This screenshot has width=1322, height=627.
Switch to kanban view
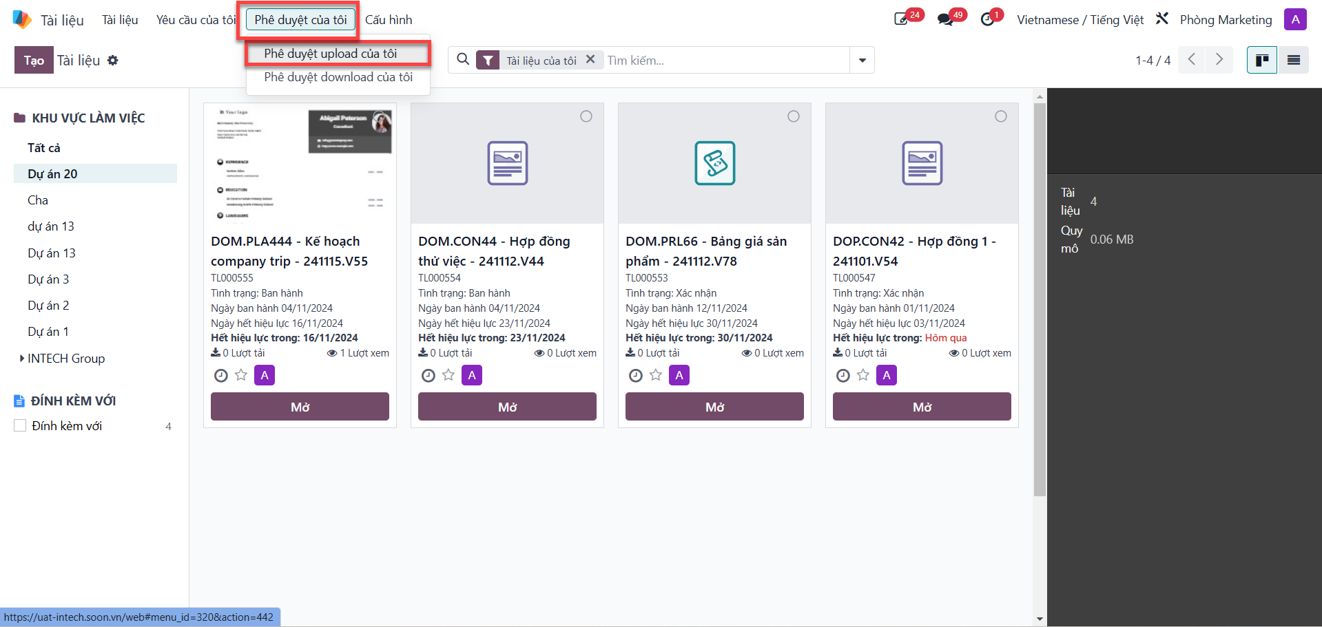click(x=1262, y=61)
